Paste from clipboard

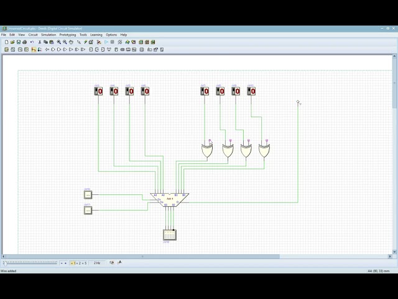click(x=52, y=42)
